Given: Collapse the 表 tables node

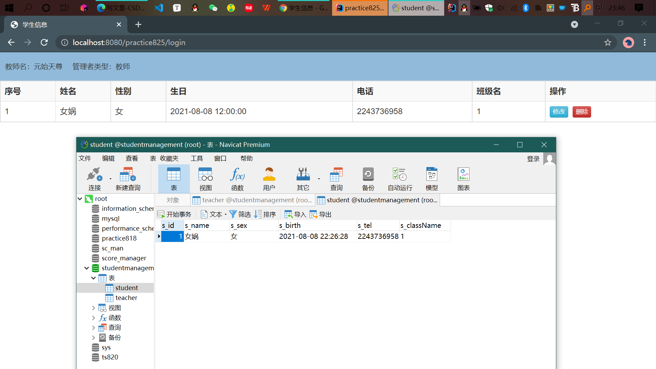Looking at the screenshot, I should [x=94, y=278].
